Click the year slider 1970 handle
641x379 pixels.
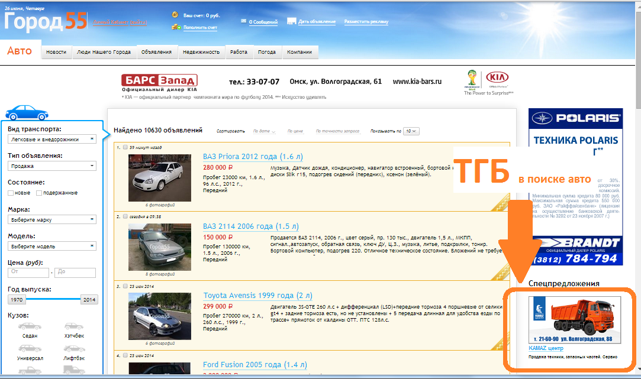tap(17, 299)
